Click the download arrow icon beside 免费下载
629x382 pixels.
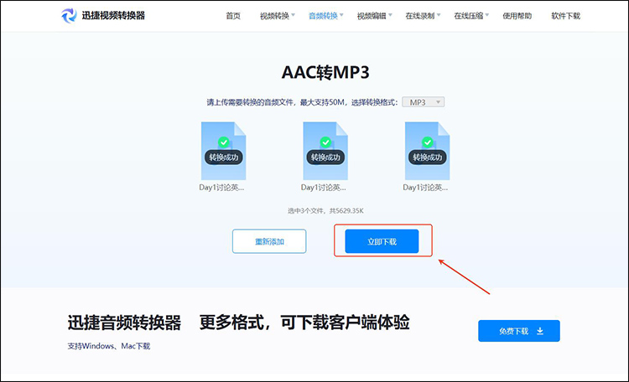[540, 331]
